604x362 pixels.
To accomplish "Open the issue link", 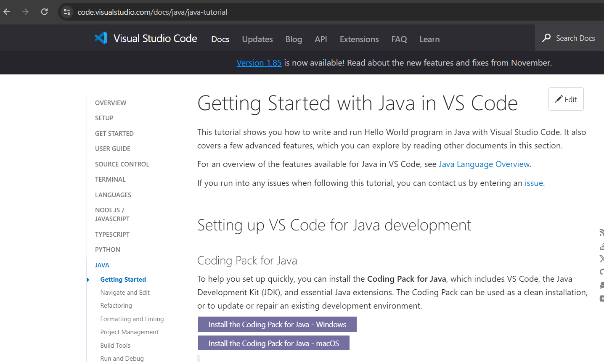I will tap(534, 183).
